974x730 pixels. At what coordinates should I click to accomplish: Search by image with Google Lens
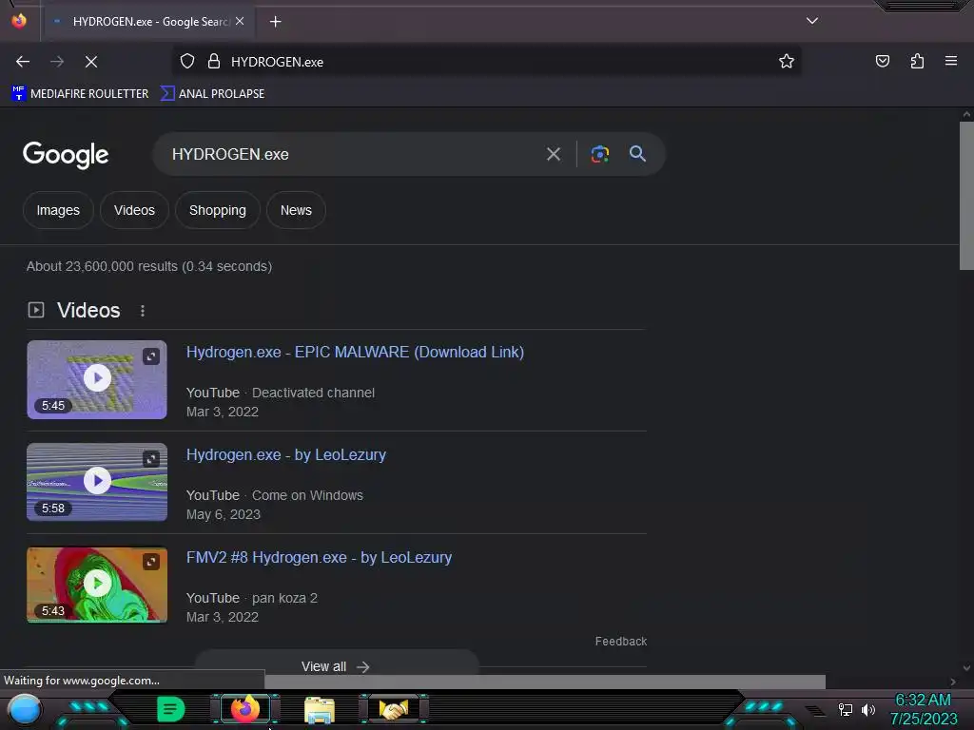click(599, 154)
